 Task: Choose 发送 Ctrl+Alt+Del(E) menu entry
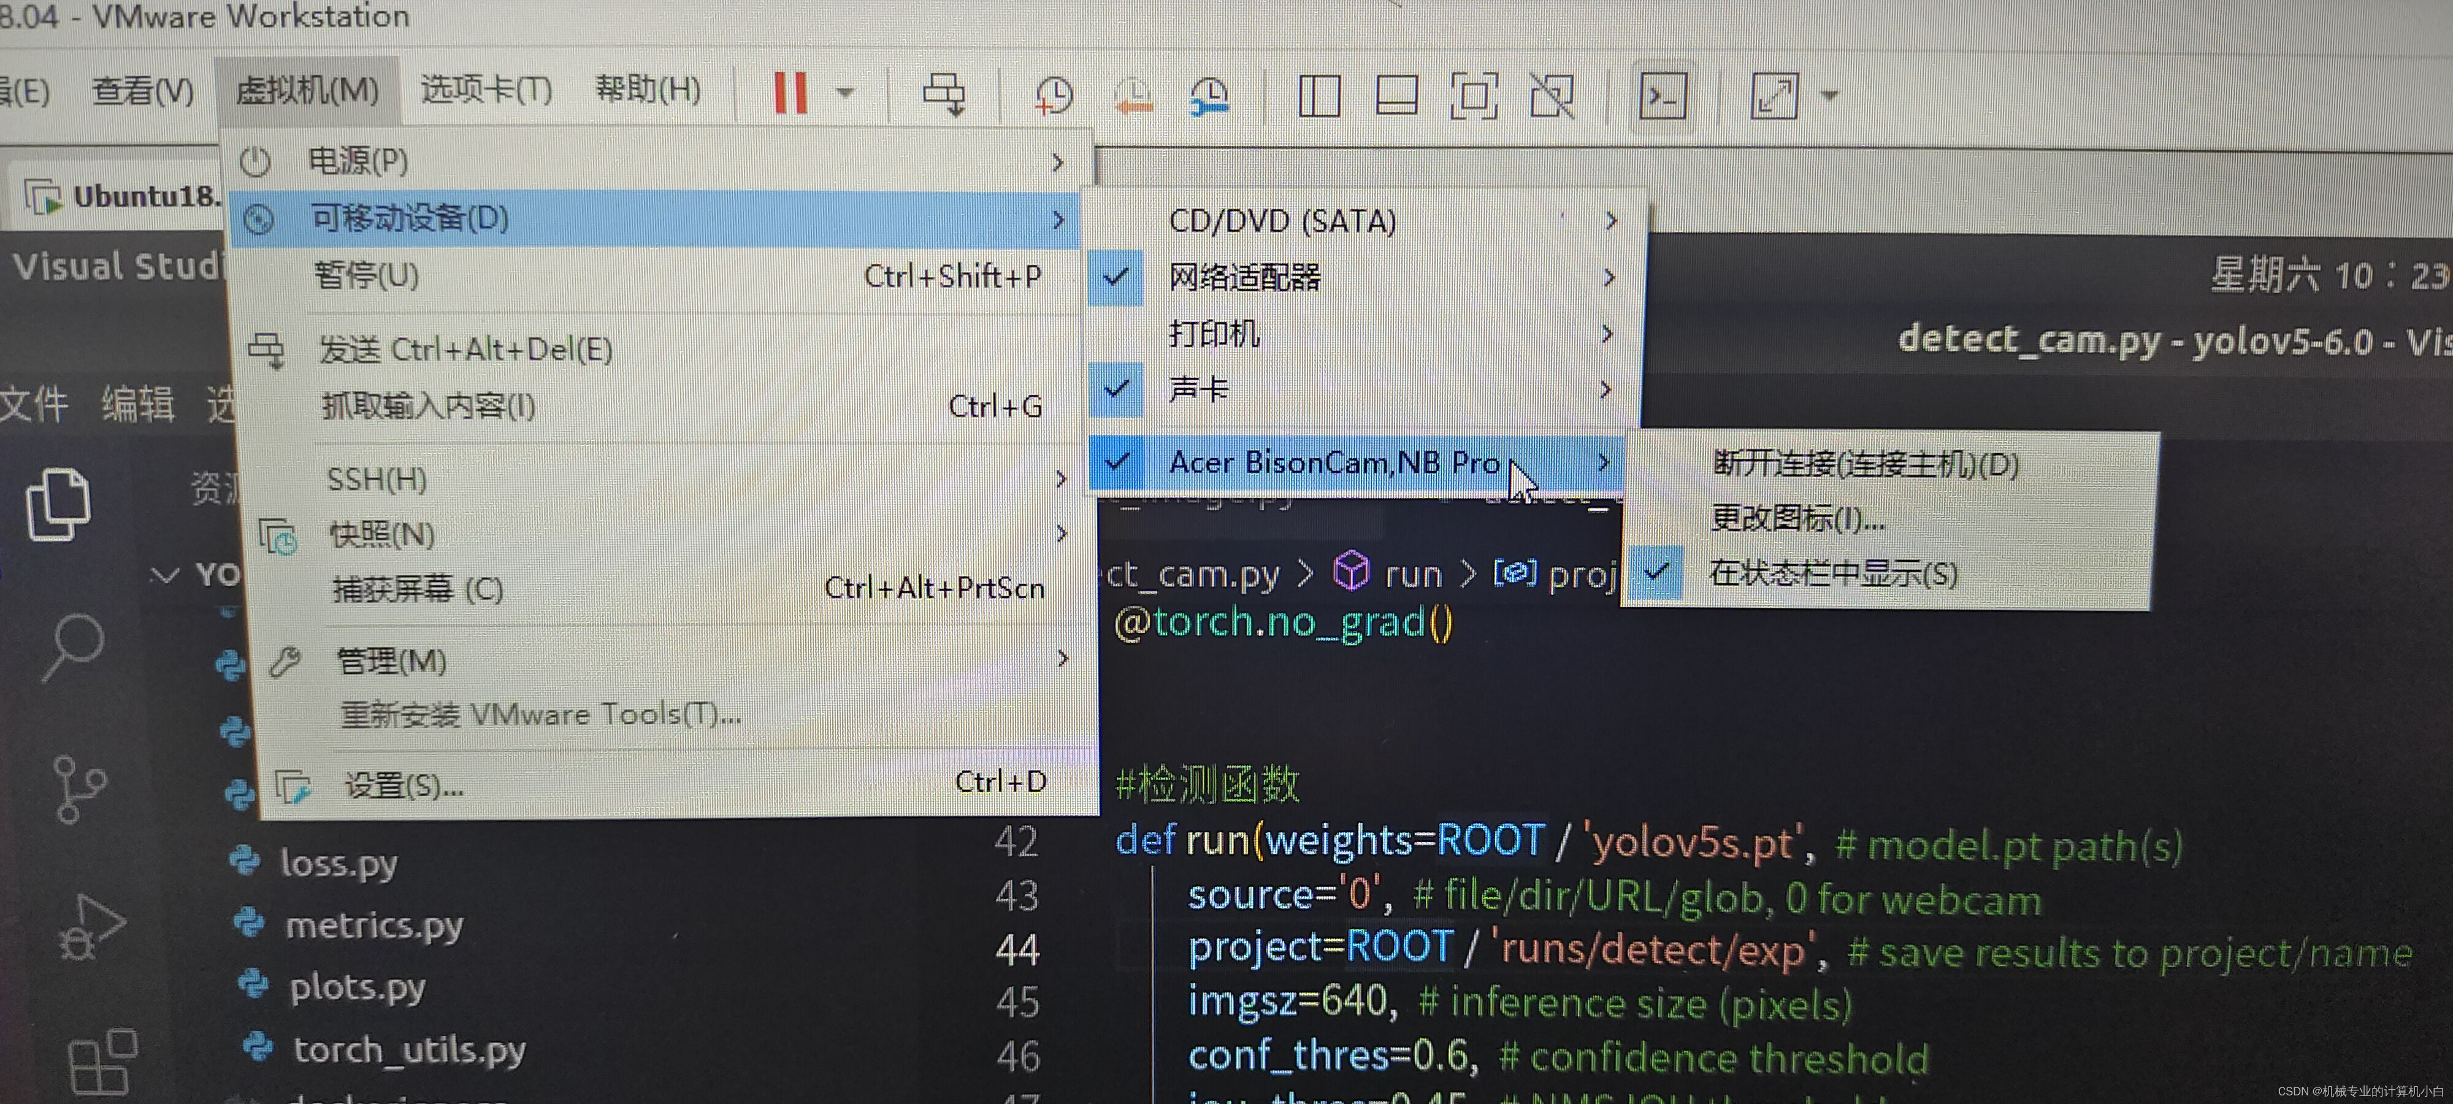(x=659, y=350)
